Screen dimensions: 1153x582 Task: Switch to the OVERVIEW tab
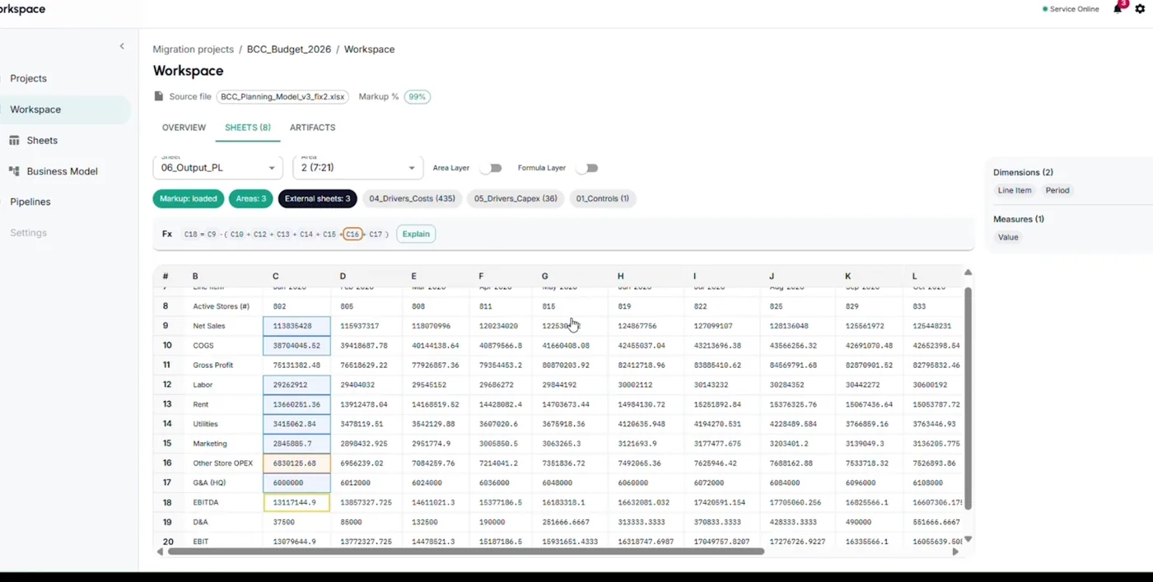pos(184,128)
